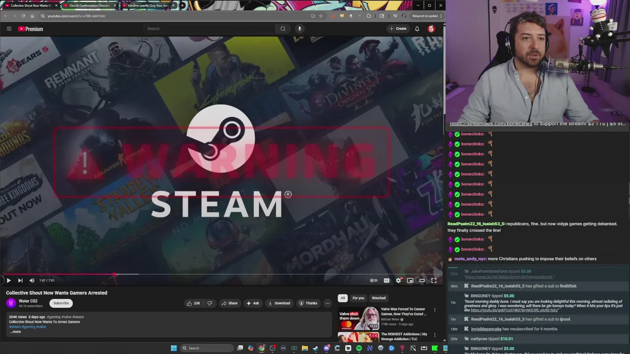Subscribe to Water CS2
630x354 pixels.
click(x=61, y=303)
